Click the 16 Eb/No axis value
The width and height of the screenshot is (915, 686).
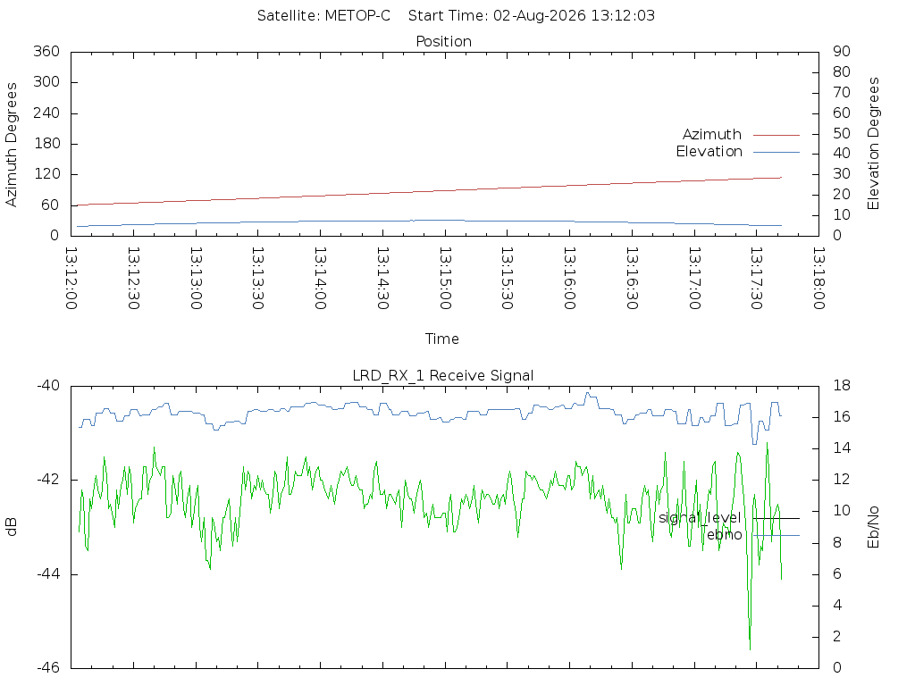coord(842,416)
